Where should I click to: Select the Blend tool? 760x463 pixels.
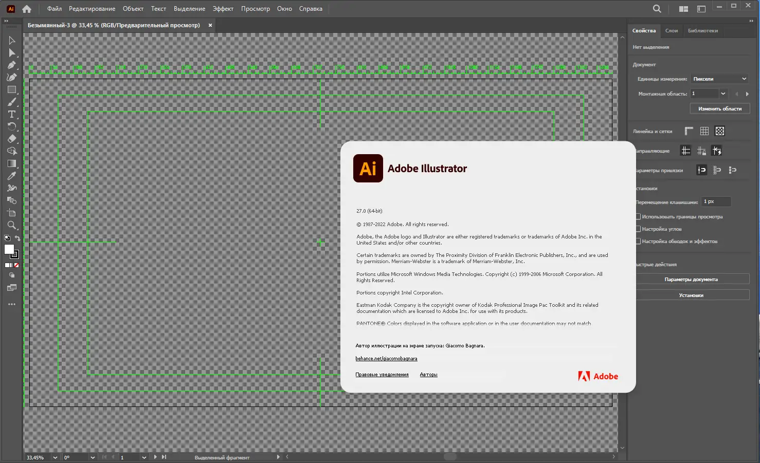coord(12,200)
